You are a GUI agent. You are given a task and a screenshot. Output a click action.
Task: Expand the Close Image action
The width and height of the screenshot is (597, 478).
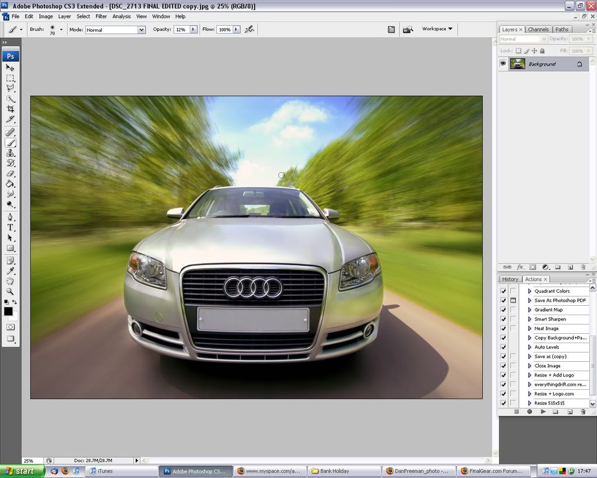click(x=529, y=365)
